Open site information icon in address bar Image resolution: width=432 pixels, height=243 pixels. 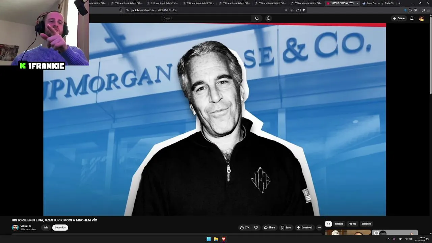(127, 10)
